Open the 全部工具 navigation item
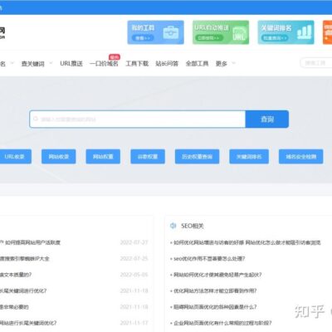Viewport: 332px width, 332px height. [x=197, y=64]
